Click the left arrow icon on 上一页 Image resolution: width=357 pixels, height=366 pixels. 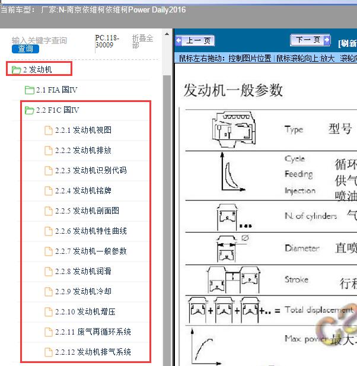179,40
